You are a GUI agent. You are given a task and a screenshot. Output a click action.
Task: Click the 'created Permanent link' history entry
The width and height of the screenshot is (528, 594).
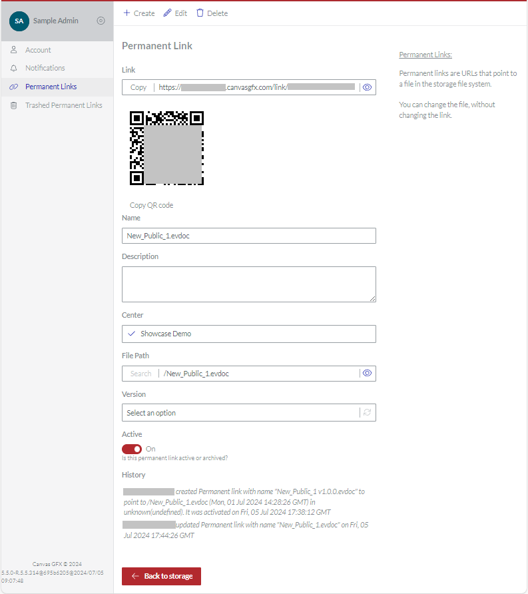point(244,501)
